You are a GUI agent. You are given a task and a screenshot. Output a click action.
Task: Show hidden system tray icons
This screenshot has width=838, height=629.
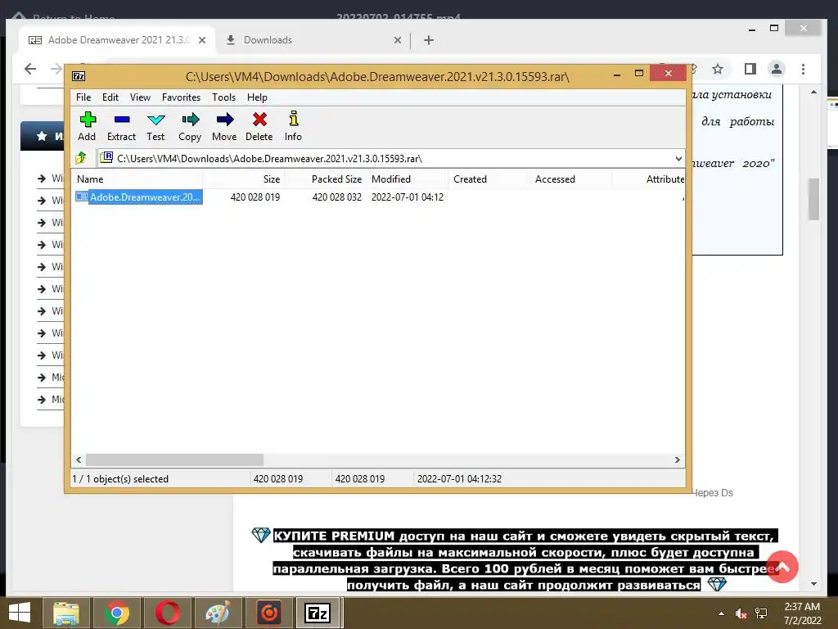[x=722, y=613]
